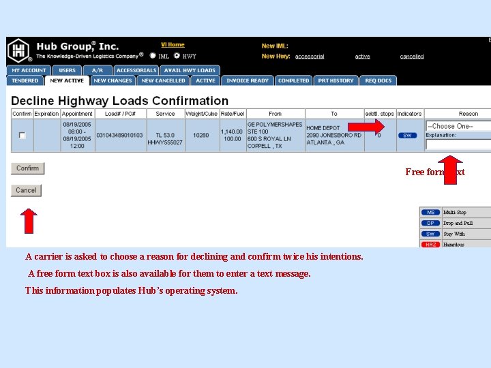Screen dimensions: 491x368
Task: Switch to the TENDERED tab
Action: click(x=25, y=80)
